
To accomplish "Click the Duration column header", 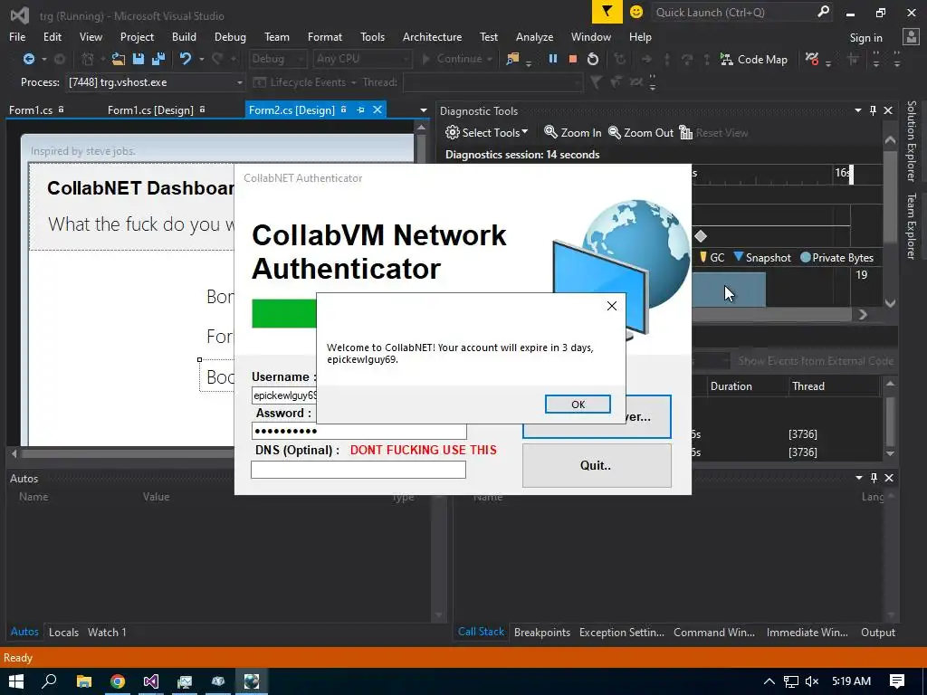I will (731, 386).
